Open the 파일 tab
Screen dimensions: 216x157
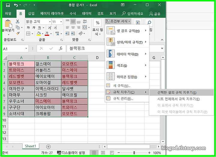click(8, 14)
